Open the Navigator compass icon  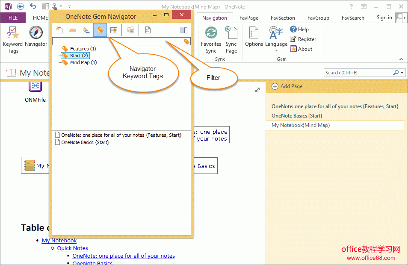pos(36,33)
